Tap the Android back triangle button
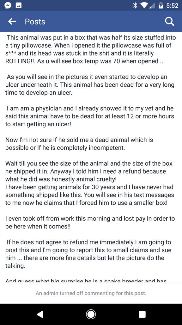This screenshot has width=182, height=325. pyautogui.click(x=40, y=315)
